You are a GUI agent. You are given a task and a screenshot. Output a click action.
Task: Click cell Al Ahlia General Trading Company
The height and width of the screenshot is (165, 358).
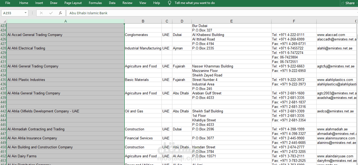point(66,93)
